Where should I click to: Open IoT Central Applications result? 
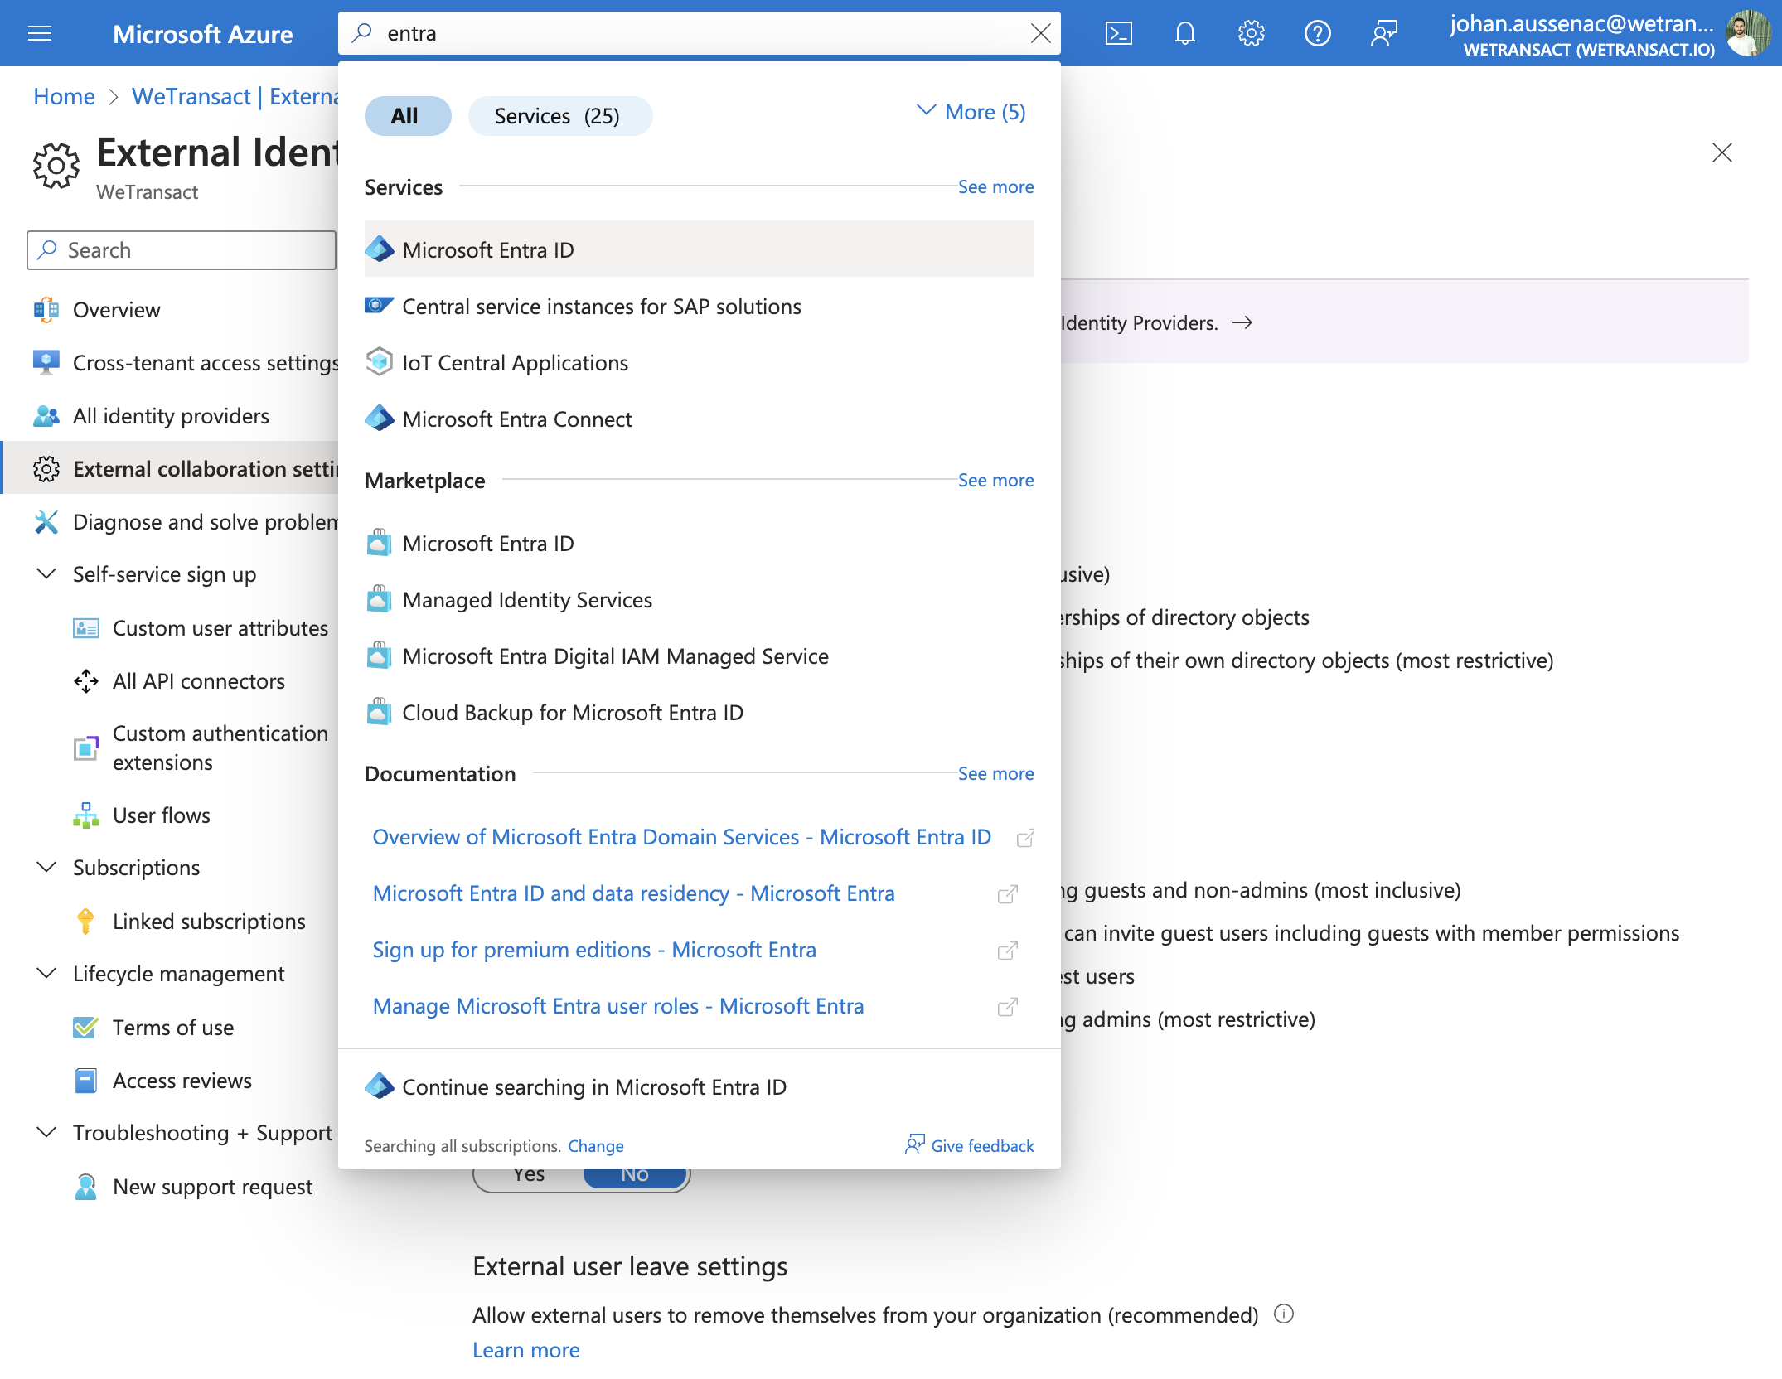[699, 363]
